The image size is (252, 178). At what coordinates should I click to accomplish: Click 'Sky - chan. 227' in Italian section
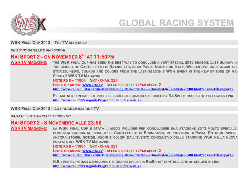[x=104, y=147]
